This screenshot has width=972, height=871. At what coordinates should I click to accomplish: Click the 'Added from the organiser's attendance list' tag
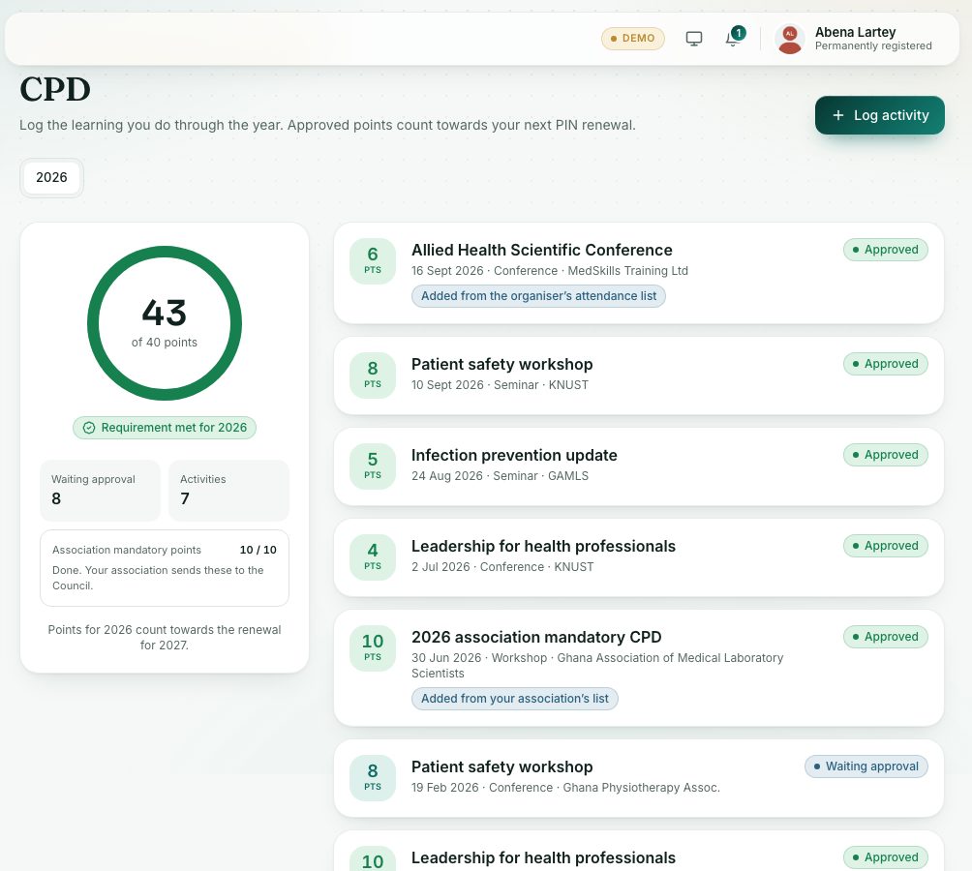(538, 296)
